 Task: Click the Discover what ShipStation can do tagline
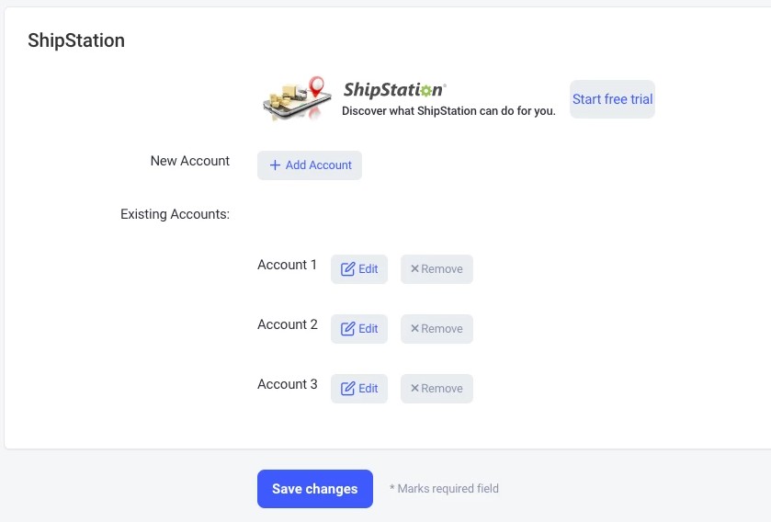pyautogui.click(x=448, y=111)
